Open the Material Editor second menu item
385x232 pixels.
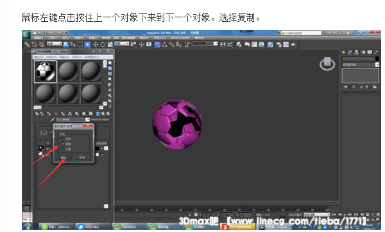pos(51,57)
